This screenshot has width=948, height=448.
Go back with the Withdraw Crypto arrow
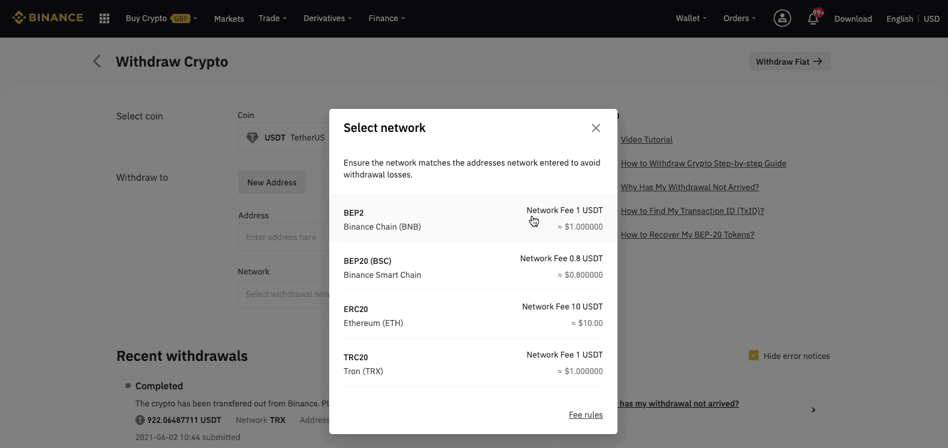pyautogui.click(x=97, y=61)
